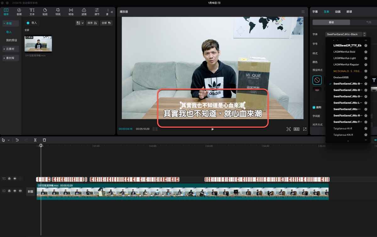Click the 适应 fit button in player
Viewport: 377px width, 237px height.
coord(297,129)
